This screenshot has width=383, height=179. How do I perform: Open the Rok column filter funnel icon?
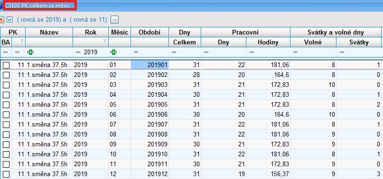click(105, 41)
